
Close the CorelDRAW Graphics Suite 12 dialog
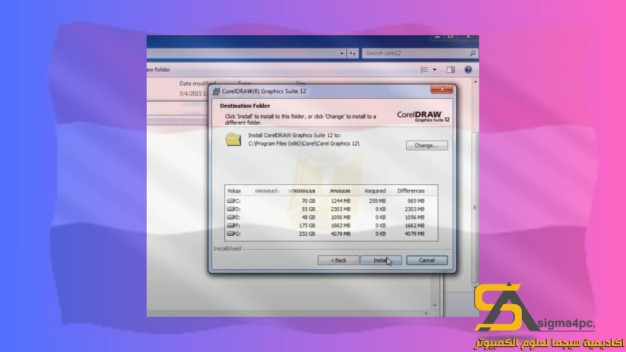tap(442, 89)
